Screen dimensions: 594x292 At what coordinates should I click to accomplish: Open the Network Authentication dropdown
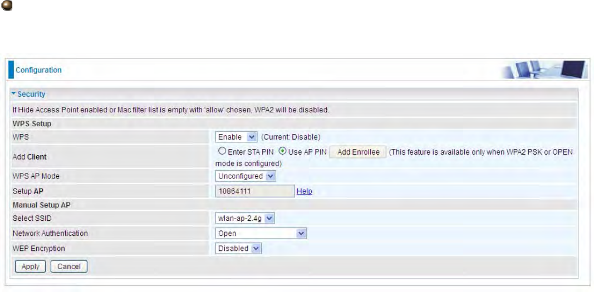(261, 234)
